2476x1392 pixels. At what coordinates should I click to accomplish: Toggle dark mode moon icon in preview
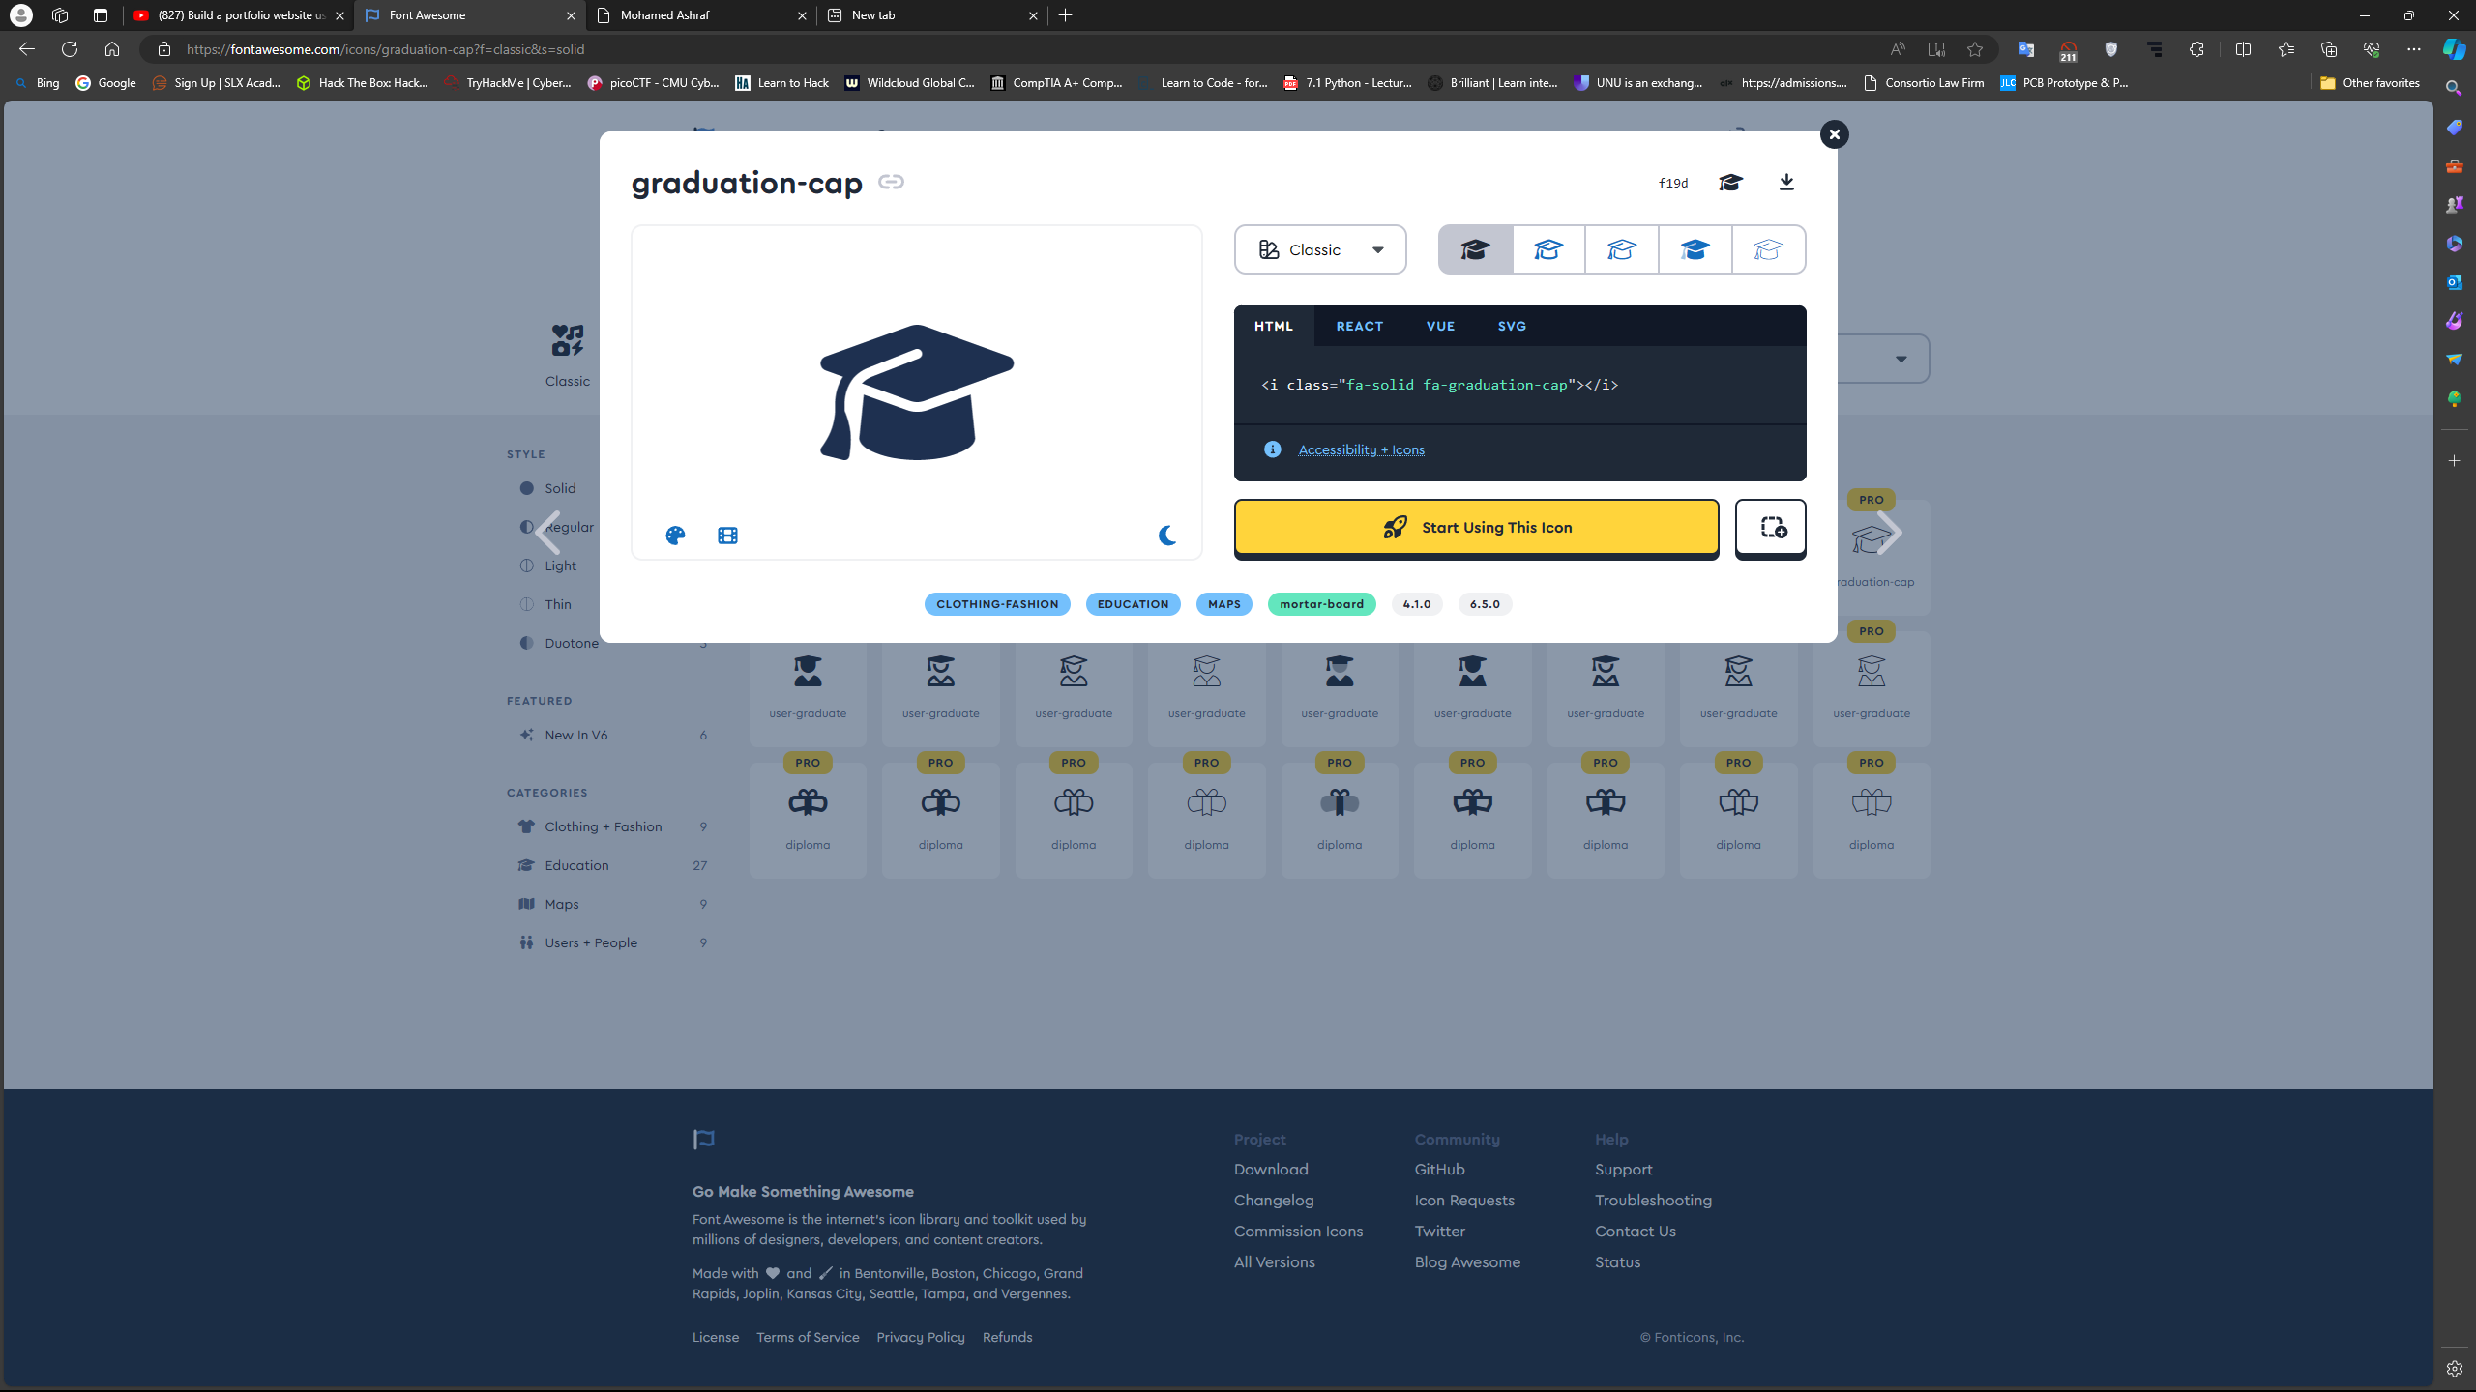pyautogui.click(x=1167, y=536)
